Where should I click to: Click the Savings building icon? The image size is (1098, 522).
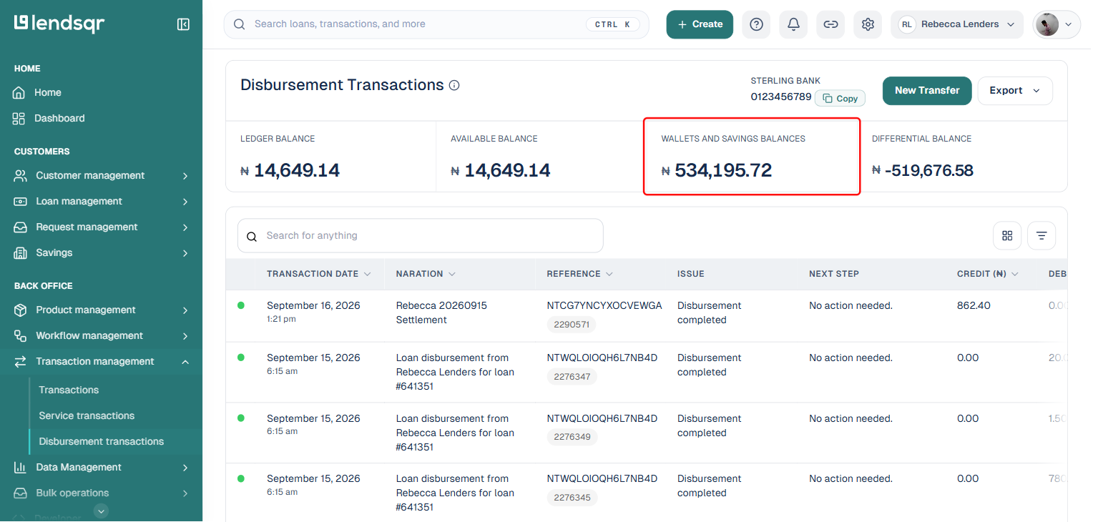pos(21,252)
